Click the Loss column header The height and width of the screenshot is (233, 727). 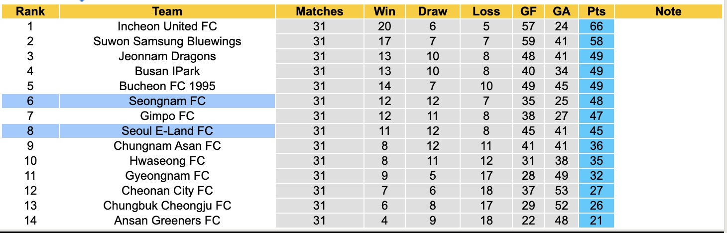[x=486, y=11]
